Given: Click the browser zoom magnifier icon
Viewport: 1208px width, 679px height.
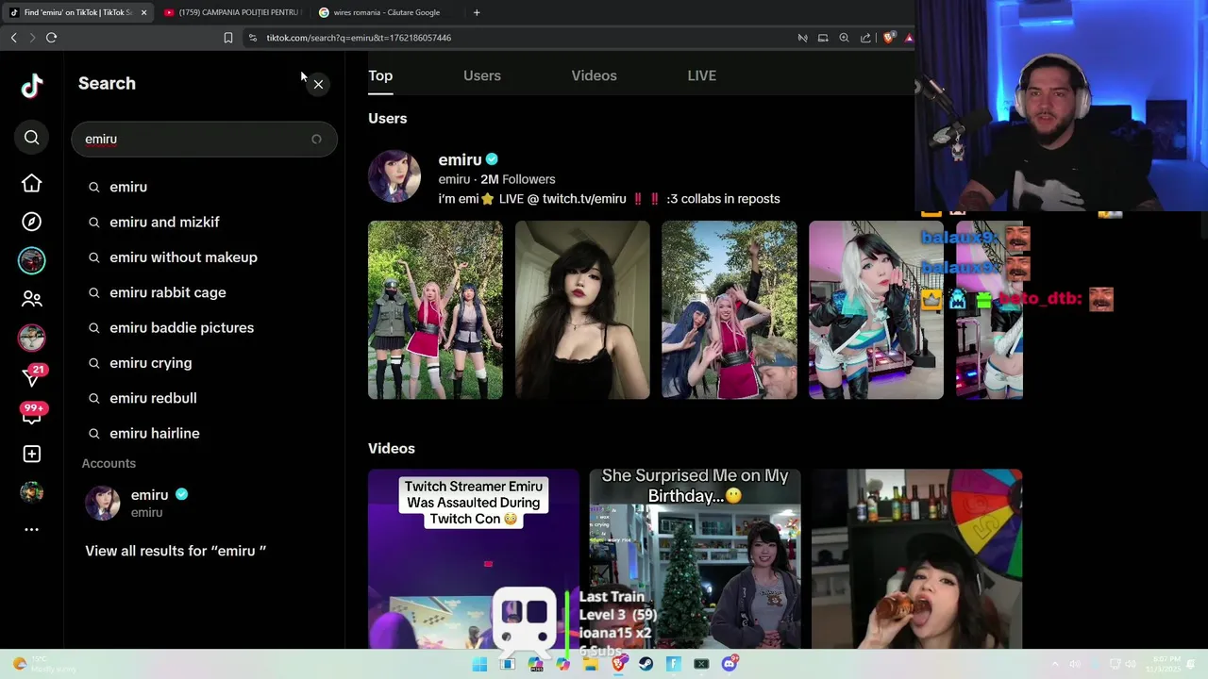Looking at the screenshot, I should [x=844, y=38].
